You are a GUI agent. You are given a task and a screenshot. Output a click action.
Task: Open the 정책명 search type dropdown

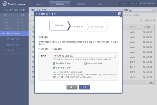tap(127, 10)
